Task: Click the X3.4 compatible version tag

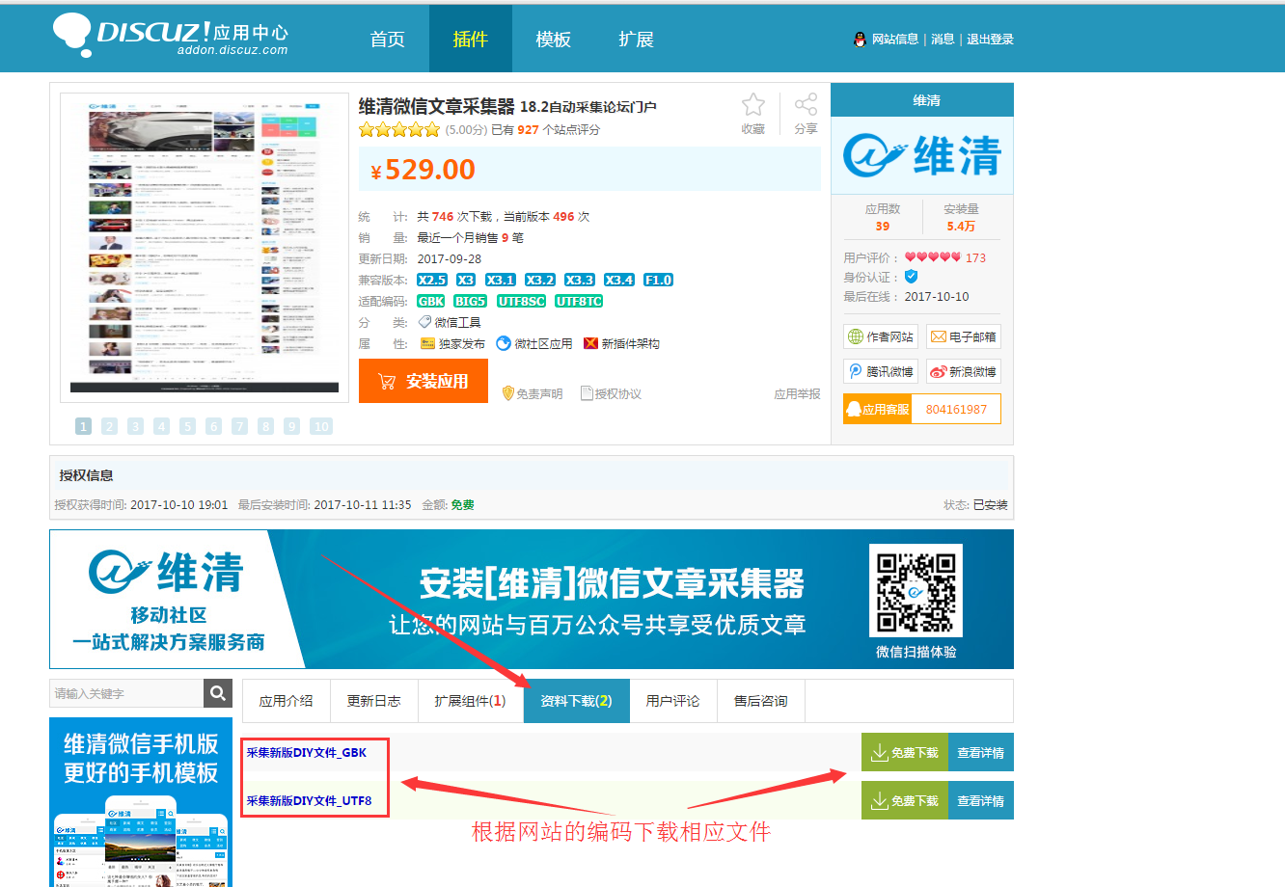Action: (x=619, y=280)
